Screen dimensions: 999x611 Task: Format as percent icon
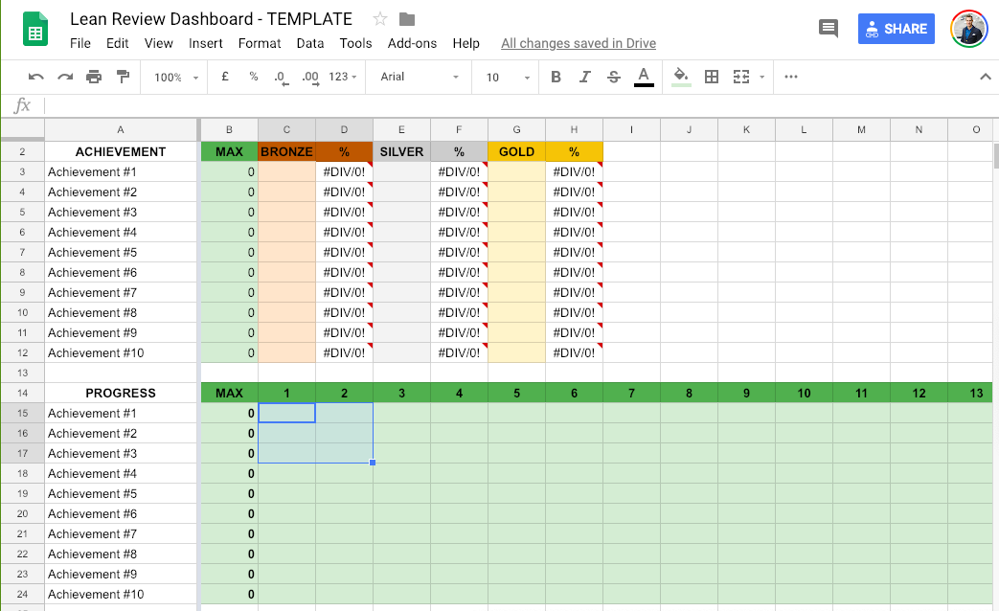click(254, 77)
